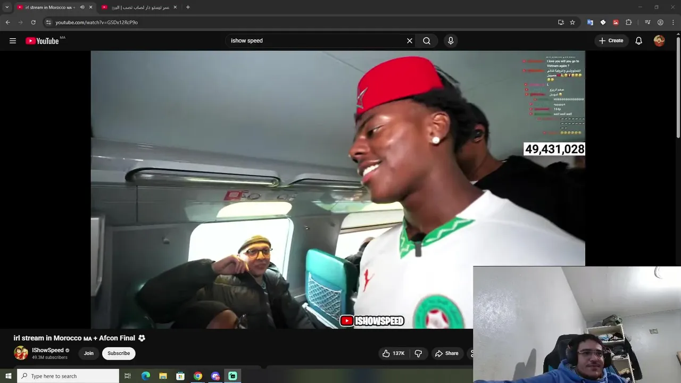681x383 pixels.
Task: Go to the YouTube home logo
Action: pos(42,41)
